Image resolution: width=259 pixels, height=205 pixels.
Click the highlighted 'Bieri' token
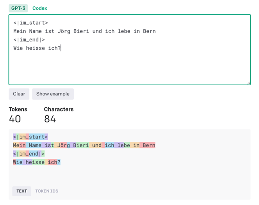point(79,145)
